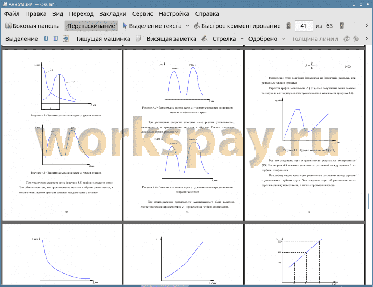This screenshot has height=287, width=373.
Task: Click the page number field showing 41
Action: (x=304, y=26)
